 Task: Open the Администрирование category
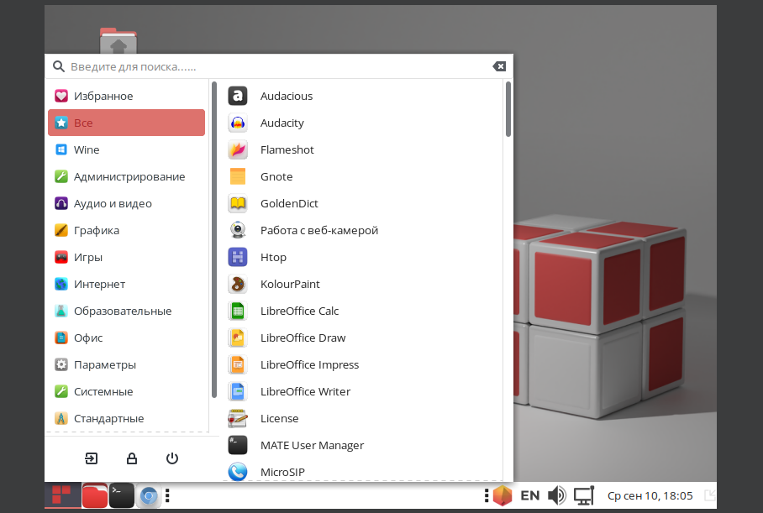[127, 176]
